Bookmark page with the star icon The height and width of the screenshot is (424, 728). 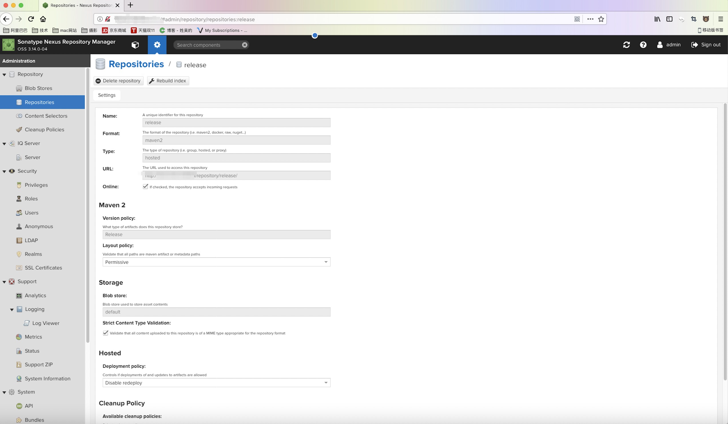tap(601, 19)
